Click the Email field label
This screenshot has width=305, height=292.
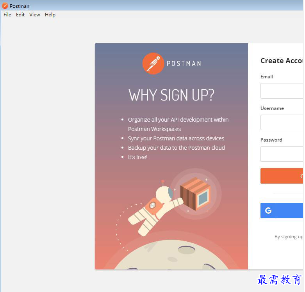(267, 77)
